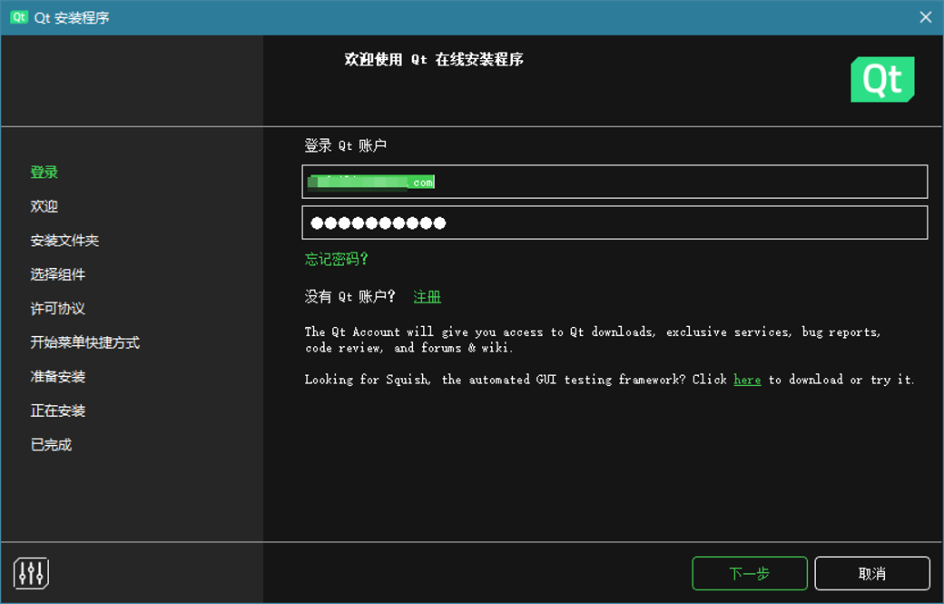Image resolution: width=944 pixels, height=604 pixels.
Task: Select the 准备安装 step in sidebar
Action: point(58,376)
